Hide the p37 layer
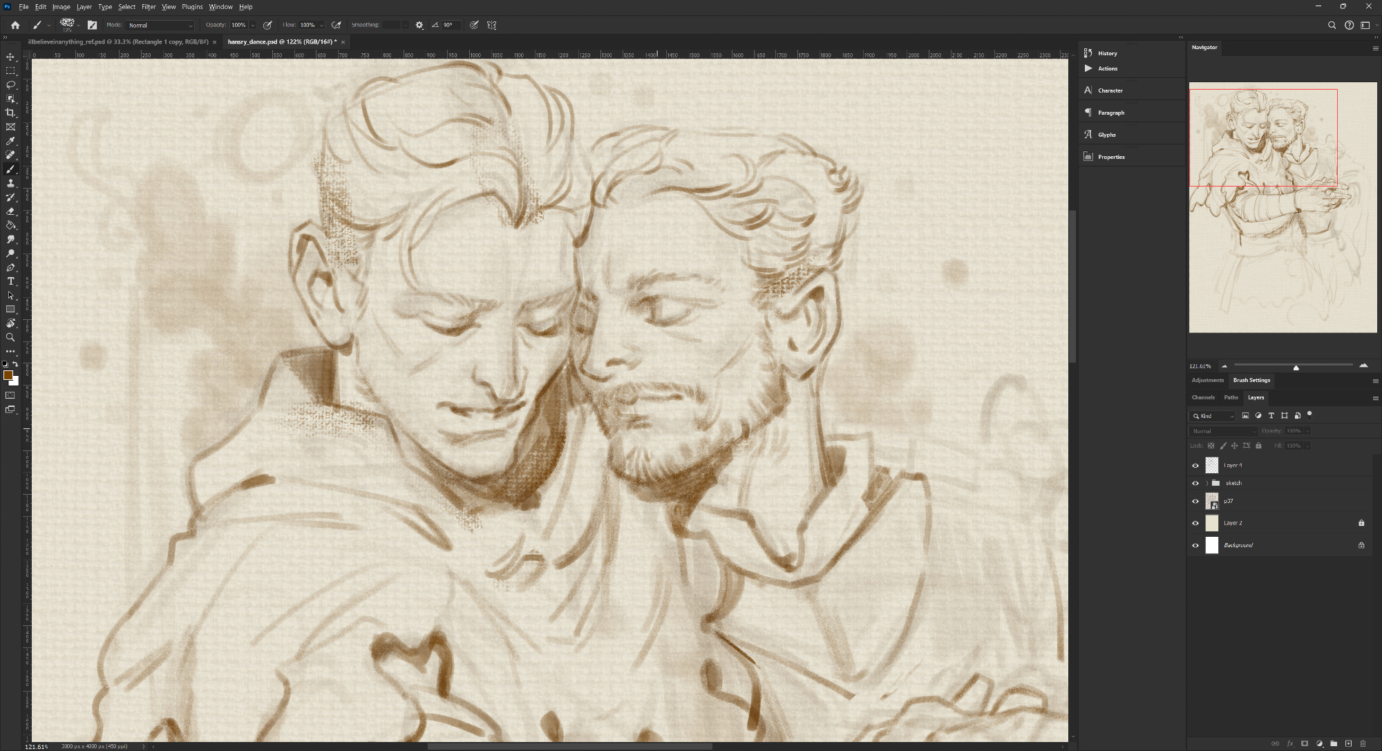The width and height of the screenshot is (1382, 751). click(x=1195, y=502)
